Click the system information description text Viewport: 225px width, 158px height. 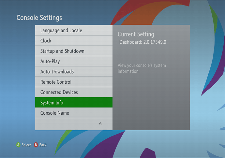(x=142, y=68)
